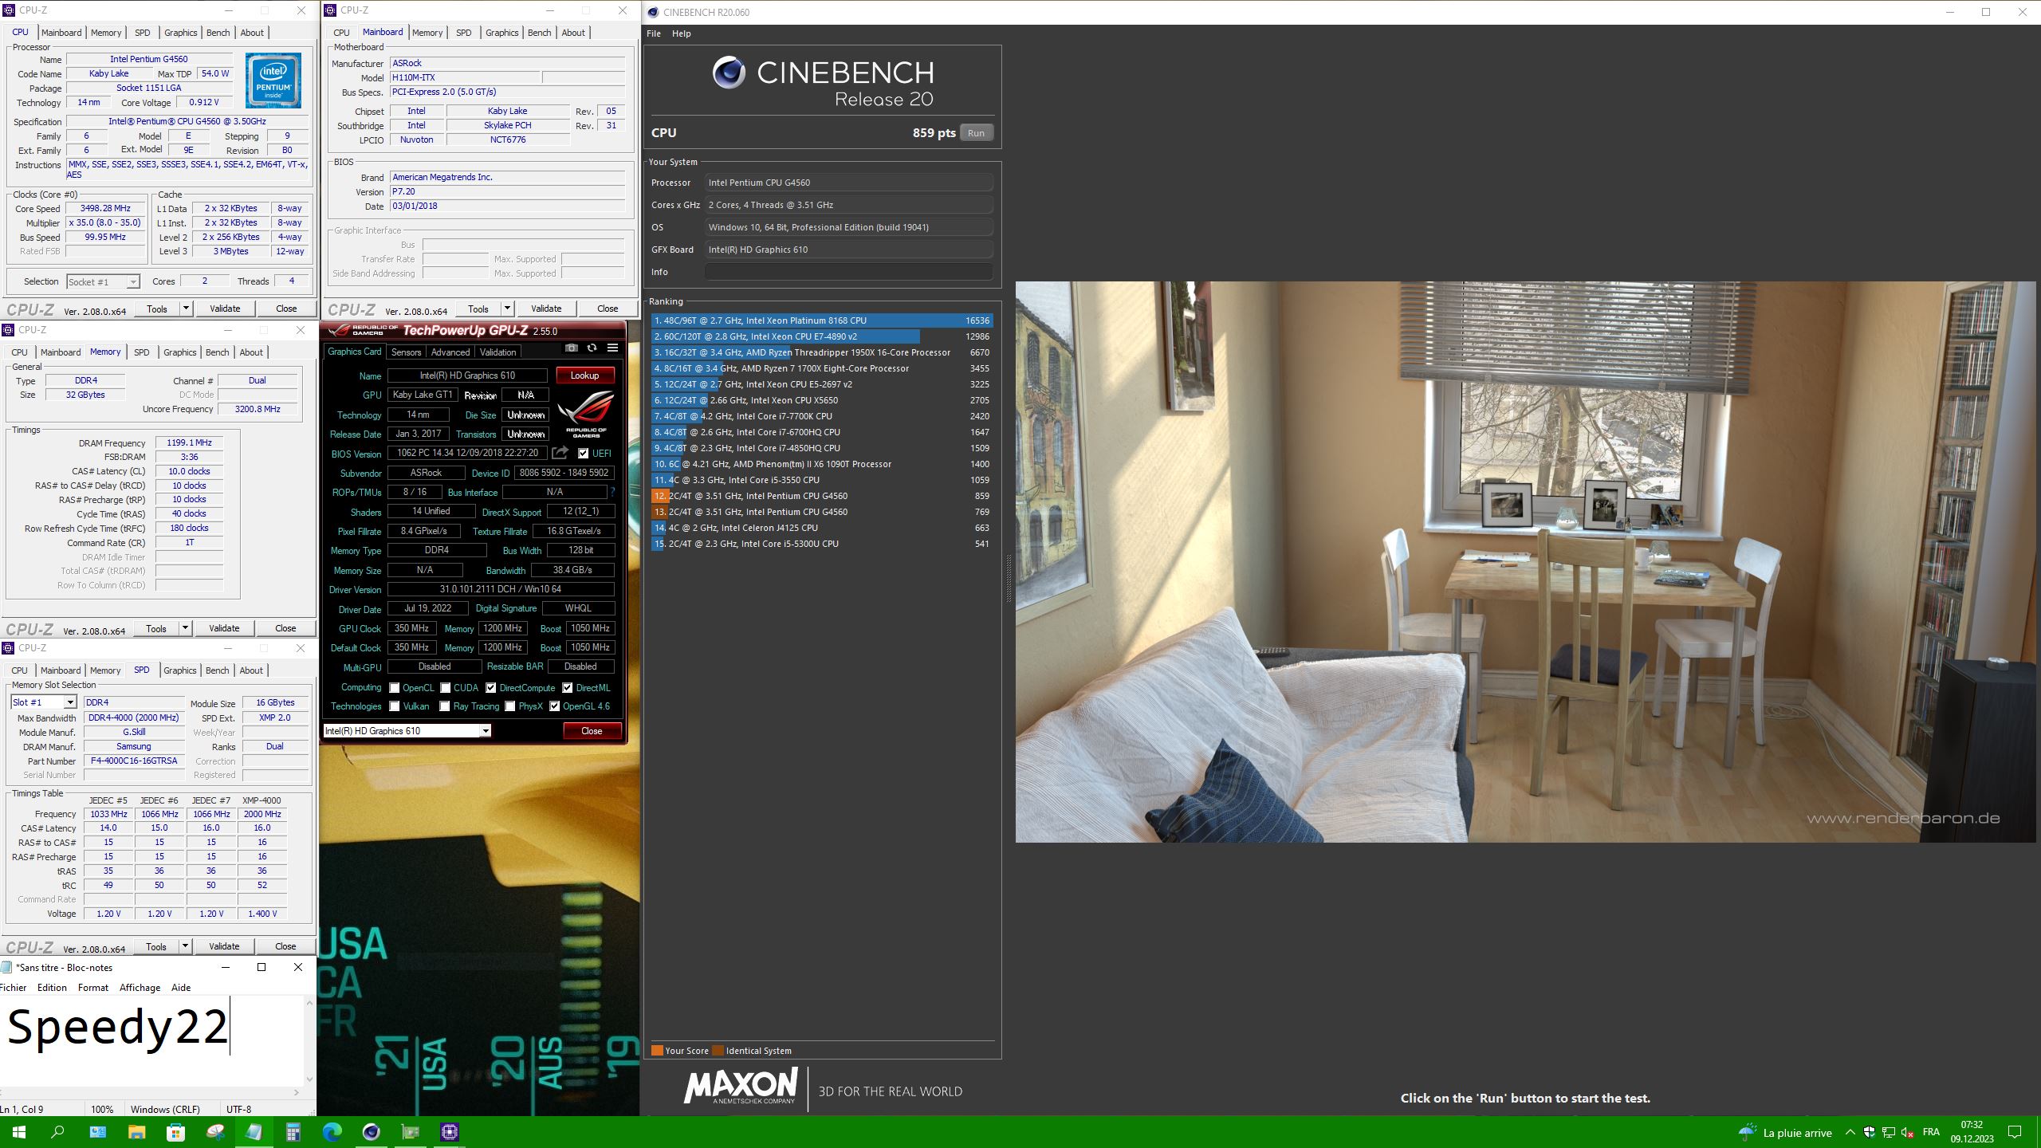Click Validate in the Mainboard CPU-Z window
The height and width of the screenshot is (1148, 2041).
tap(546, 309)
